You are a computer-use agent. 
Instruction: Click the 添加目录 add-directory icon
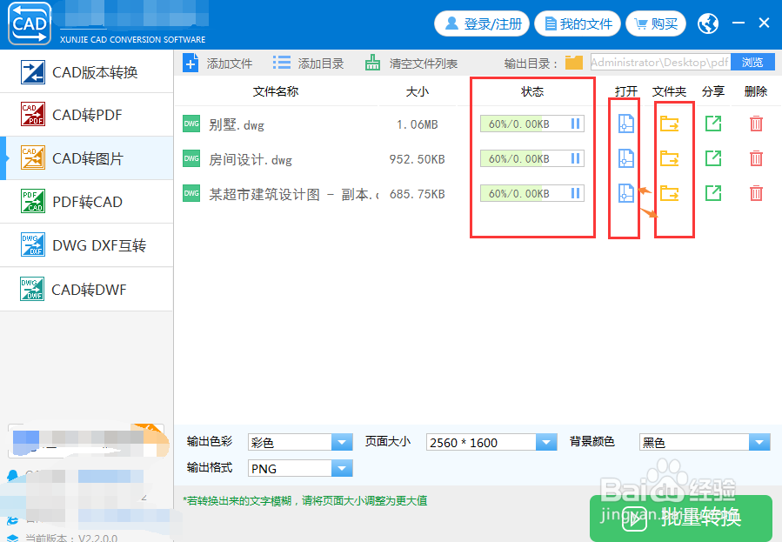[281, 62]
